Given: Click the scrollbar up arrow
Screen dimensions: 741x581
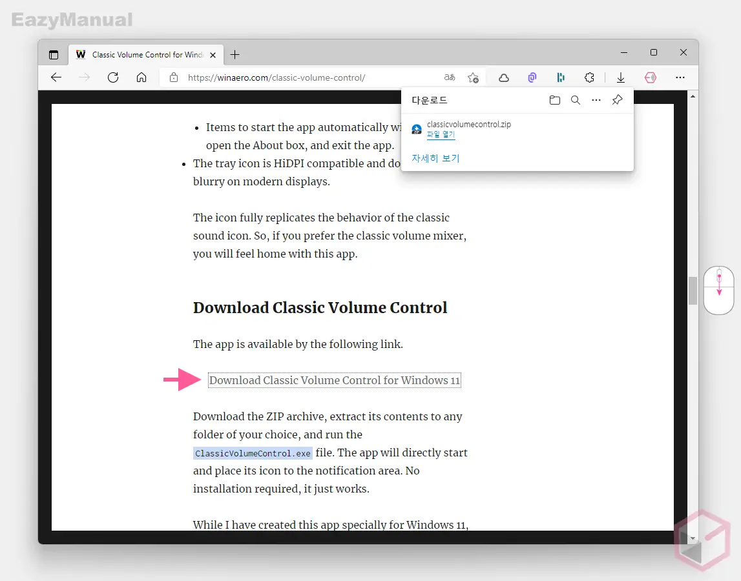Looking at the screenshot, I should pos(693,96).
